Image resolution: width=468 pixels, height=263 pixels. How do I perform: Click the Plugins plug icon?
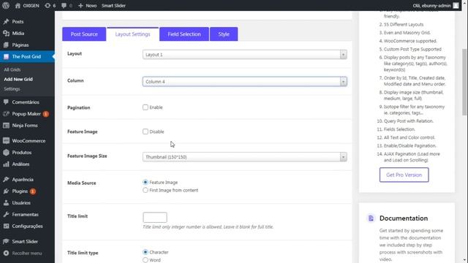[6, 191]
